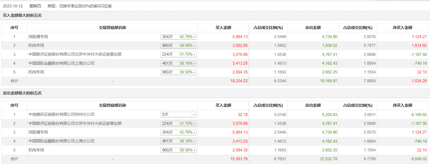Expand the 960次 box in the sell table
Viewport: 430px width, 165px height.
tap(178, 150)
